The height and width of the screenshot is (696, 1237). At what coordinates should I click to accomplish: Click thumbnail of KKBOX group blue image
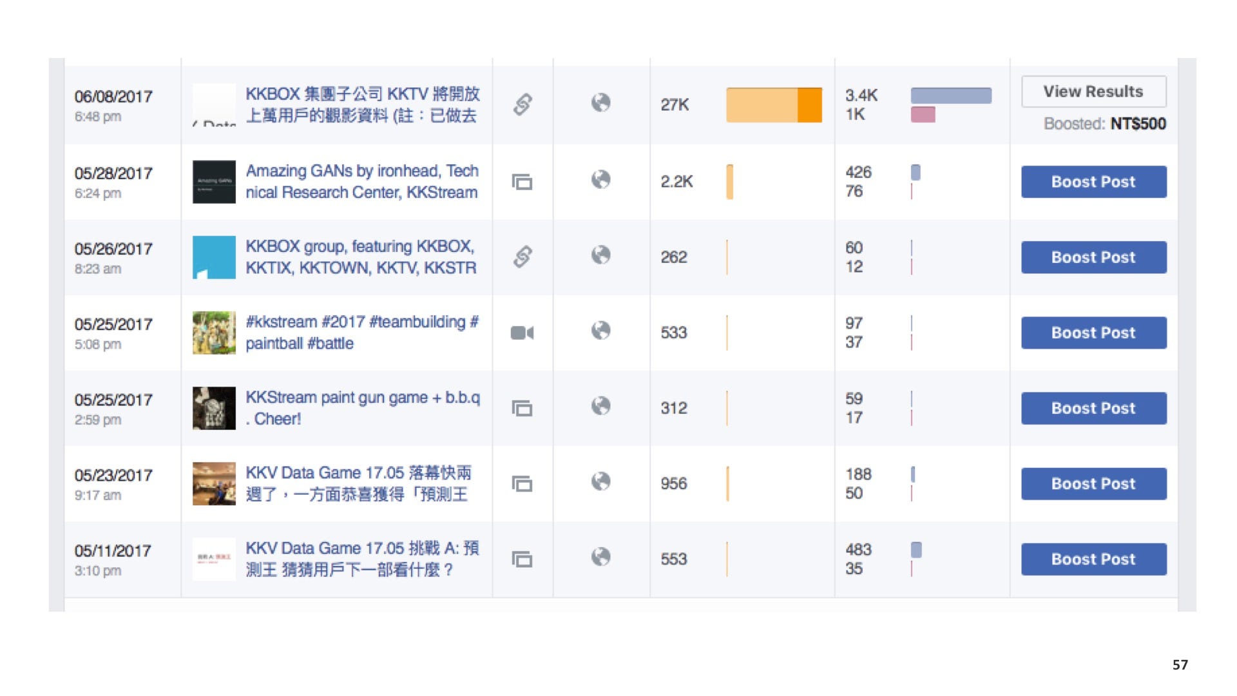[x=214, y=257]
